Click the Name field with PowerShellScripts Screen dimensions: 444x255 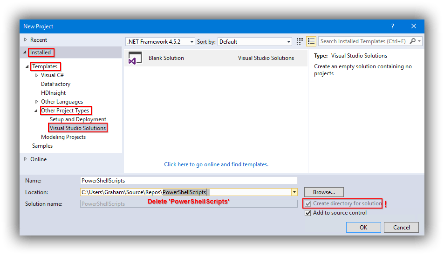pyautogui.click(x=189, y=180)
